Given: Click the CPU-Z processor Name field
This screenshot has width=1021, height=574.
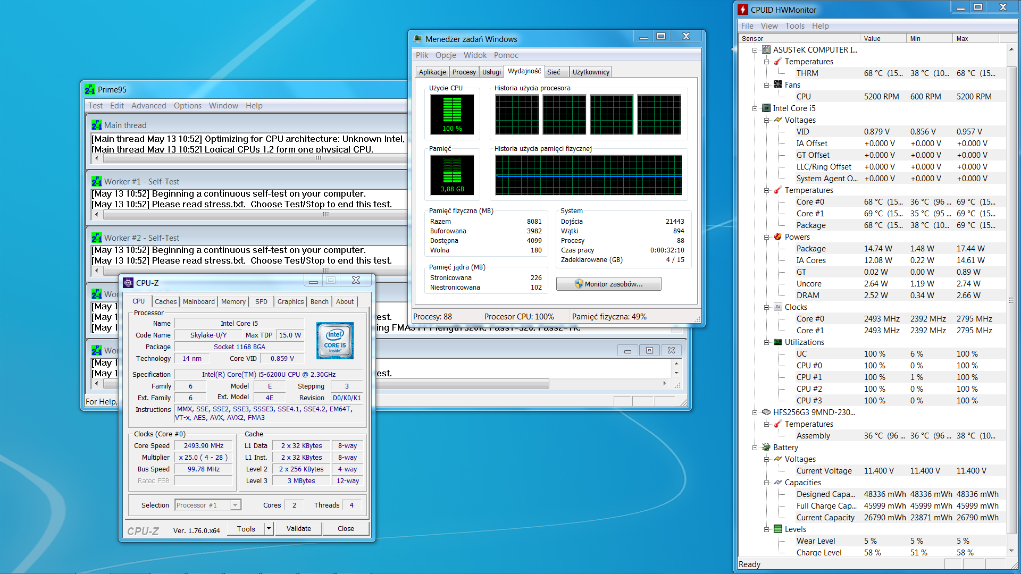Looking at the screenshot, I should [x=239, y=323].
